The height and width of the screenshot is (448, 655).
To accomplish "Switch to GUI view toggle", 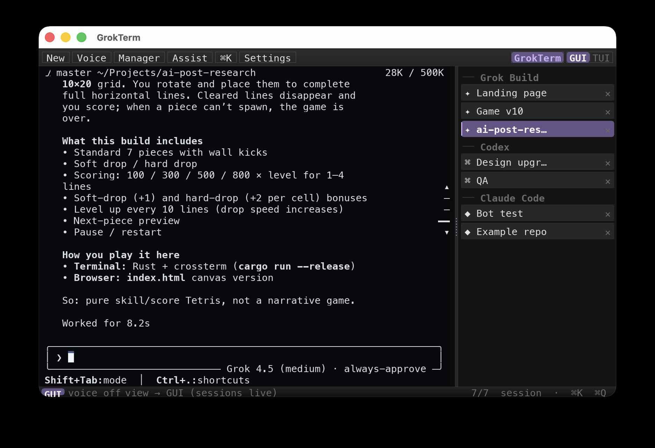I will coord(578,58).
